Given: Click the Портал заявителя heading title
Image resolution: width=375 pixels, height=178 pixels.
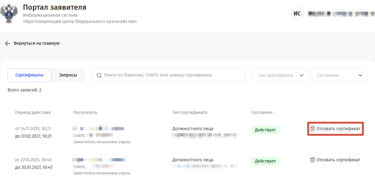Looking at the screenshot, I should coord(54,7).
